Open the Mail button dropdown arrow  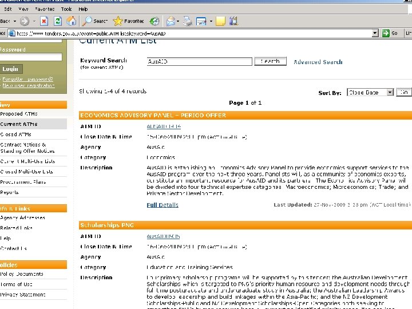point(178,21)
